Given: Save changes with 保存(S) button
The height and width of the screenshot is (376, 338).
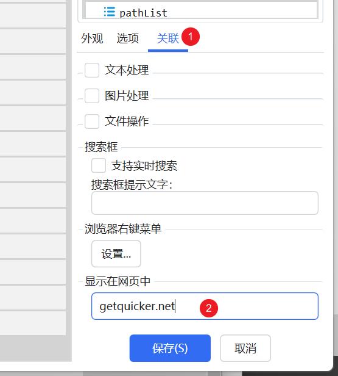Looking at the screenshot, I should [170, 348].
